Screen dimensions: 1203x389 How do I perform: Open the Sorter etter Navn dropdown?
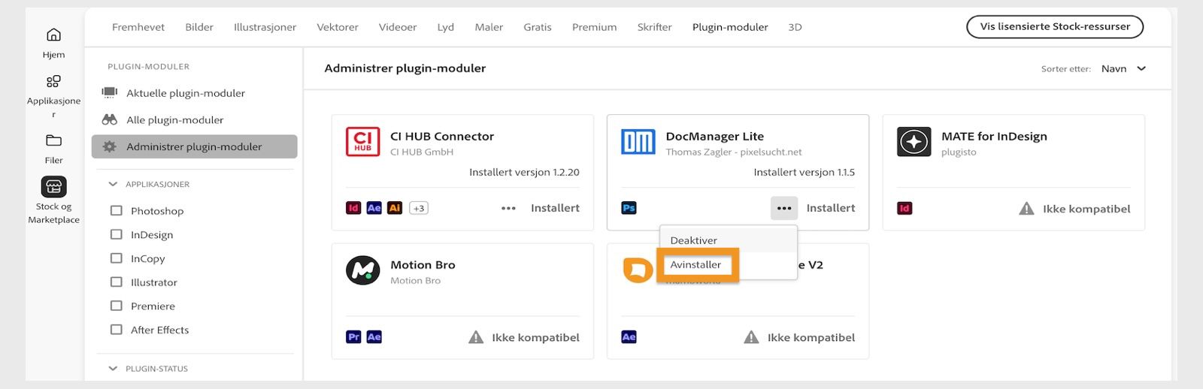pos(1123,68)
